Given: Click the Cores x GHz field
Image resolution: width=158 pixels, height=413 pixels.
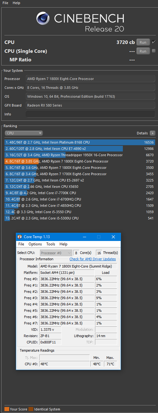Looking at the screenshot, I should (x=90, y=88).
